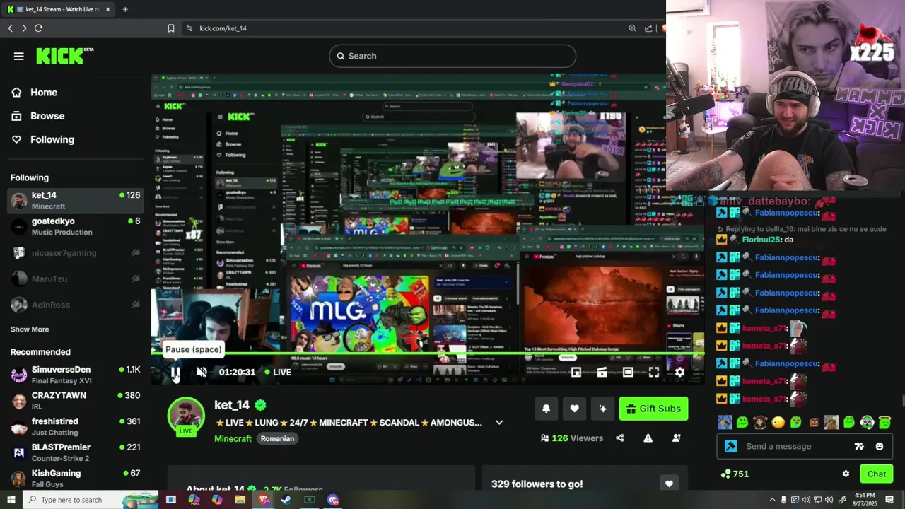
Task: Open goatedkyo channel in sidebar
Action: click(76, 226)
